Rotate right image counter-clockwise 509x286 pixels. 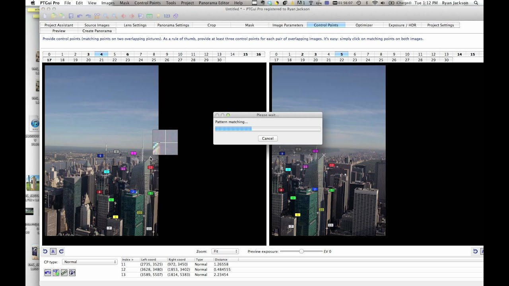475,251
